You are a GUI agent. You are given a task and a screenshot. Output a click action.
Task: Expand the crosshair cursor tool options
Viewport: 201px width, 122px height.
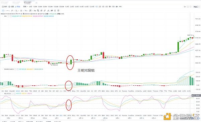coord(5,11)
